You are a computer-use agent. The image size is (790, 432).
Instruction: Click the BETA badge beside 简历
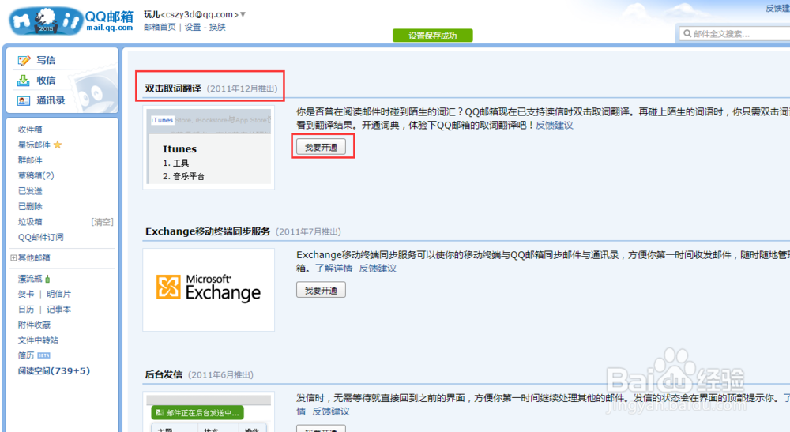pyautogui.click(x=43, y=355)
